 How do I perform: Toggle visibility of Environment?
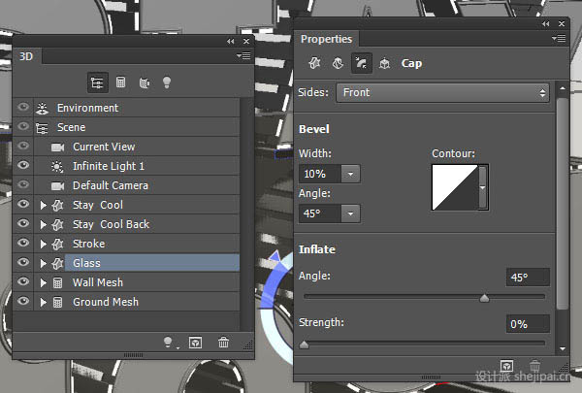(23, 107)
